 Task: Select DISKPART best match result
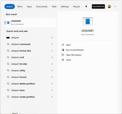tap(30, 23)
